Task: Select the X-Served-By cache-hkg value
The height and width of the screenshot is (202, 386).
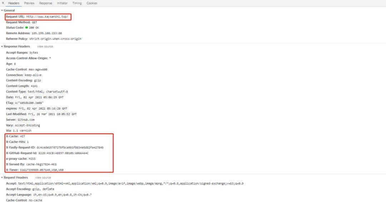Action: [41, 165]
